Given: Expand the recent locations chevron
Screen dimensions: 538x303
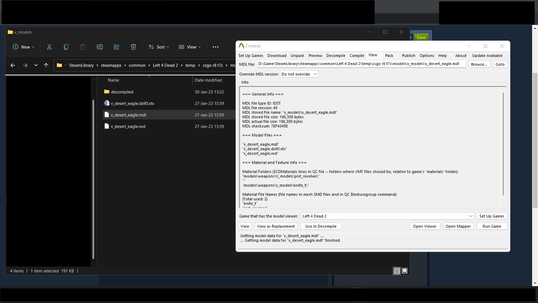Looking at the screenshot, I should (x=36, y=65).
